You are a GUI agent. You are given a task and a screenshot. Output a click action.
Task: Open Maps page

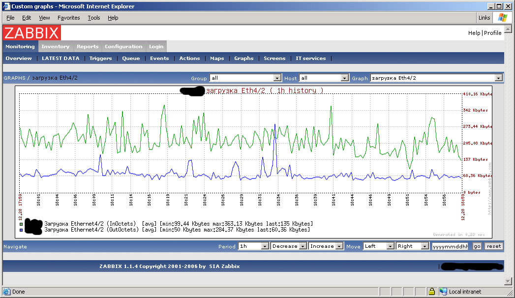[217, 58]
